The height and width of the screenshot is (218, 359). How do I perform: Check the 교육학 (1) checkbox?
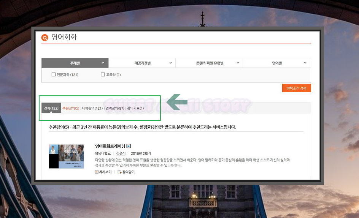pos(103,74)
